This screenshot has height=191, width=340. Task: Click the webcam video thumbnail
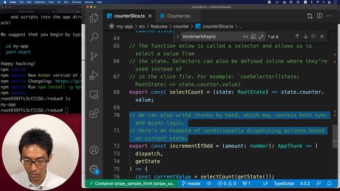pyautogui.click(x=40, y=152)
